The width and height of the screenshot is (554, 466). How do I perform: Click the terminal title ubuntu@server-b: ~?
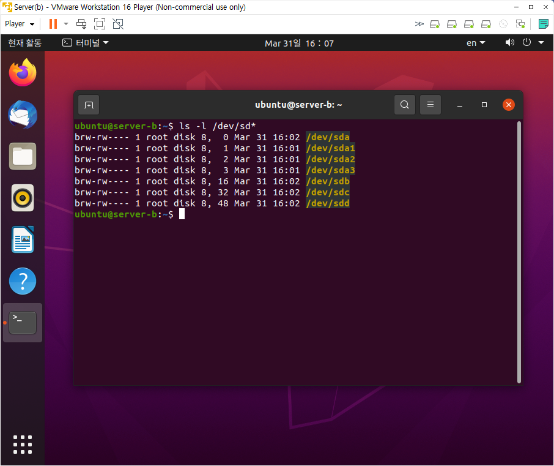click(298, 105)
